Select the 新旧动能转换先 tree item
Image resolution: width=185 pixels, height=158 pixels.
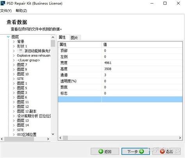pos(34,51)
